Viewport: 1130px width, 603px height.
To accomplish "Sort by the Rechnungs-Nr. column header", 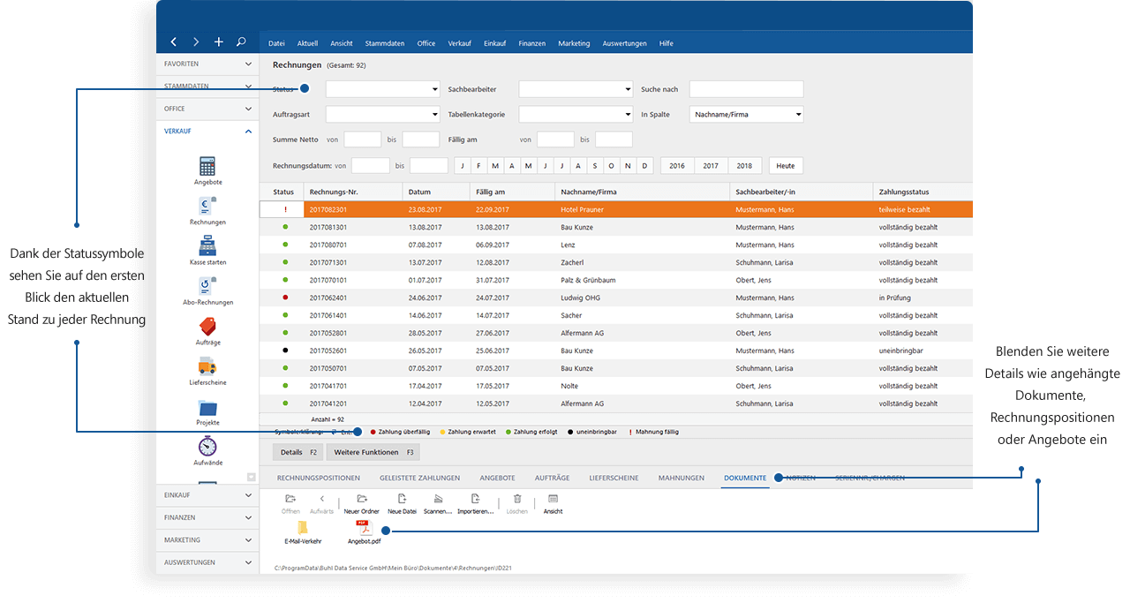I will (x=353, y=192).
